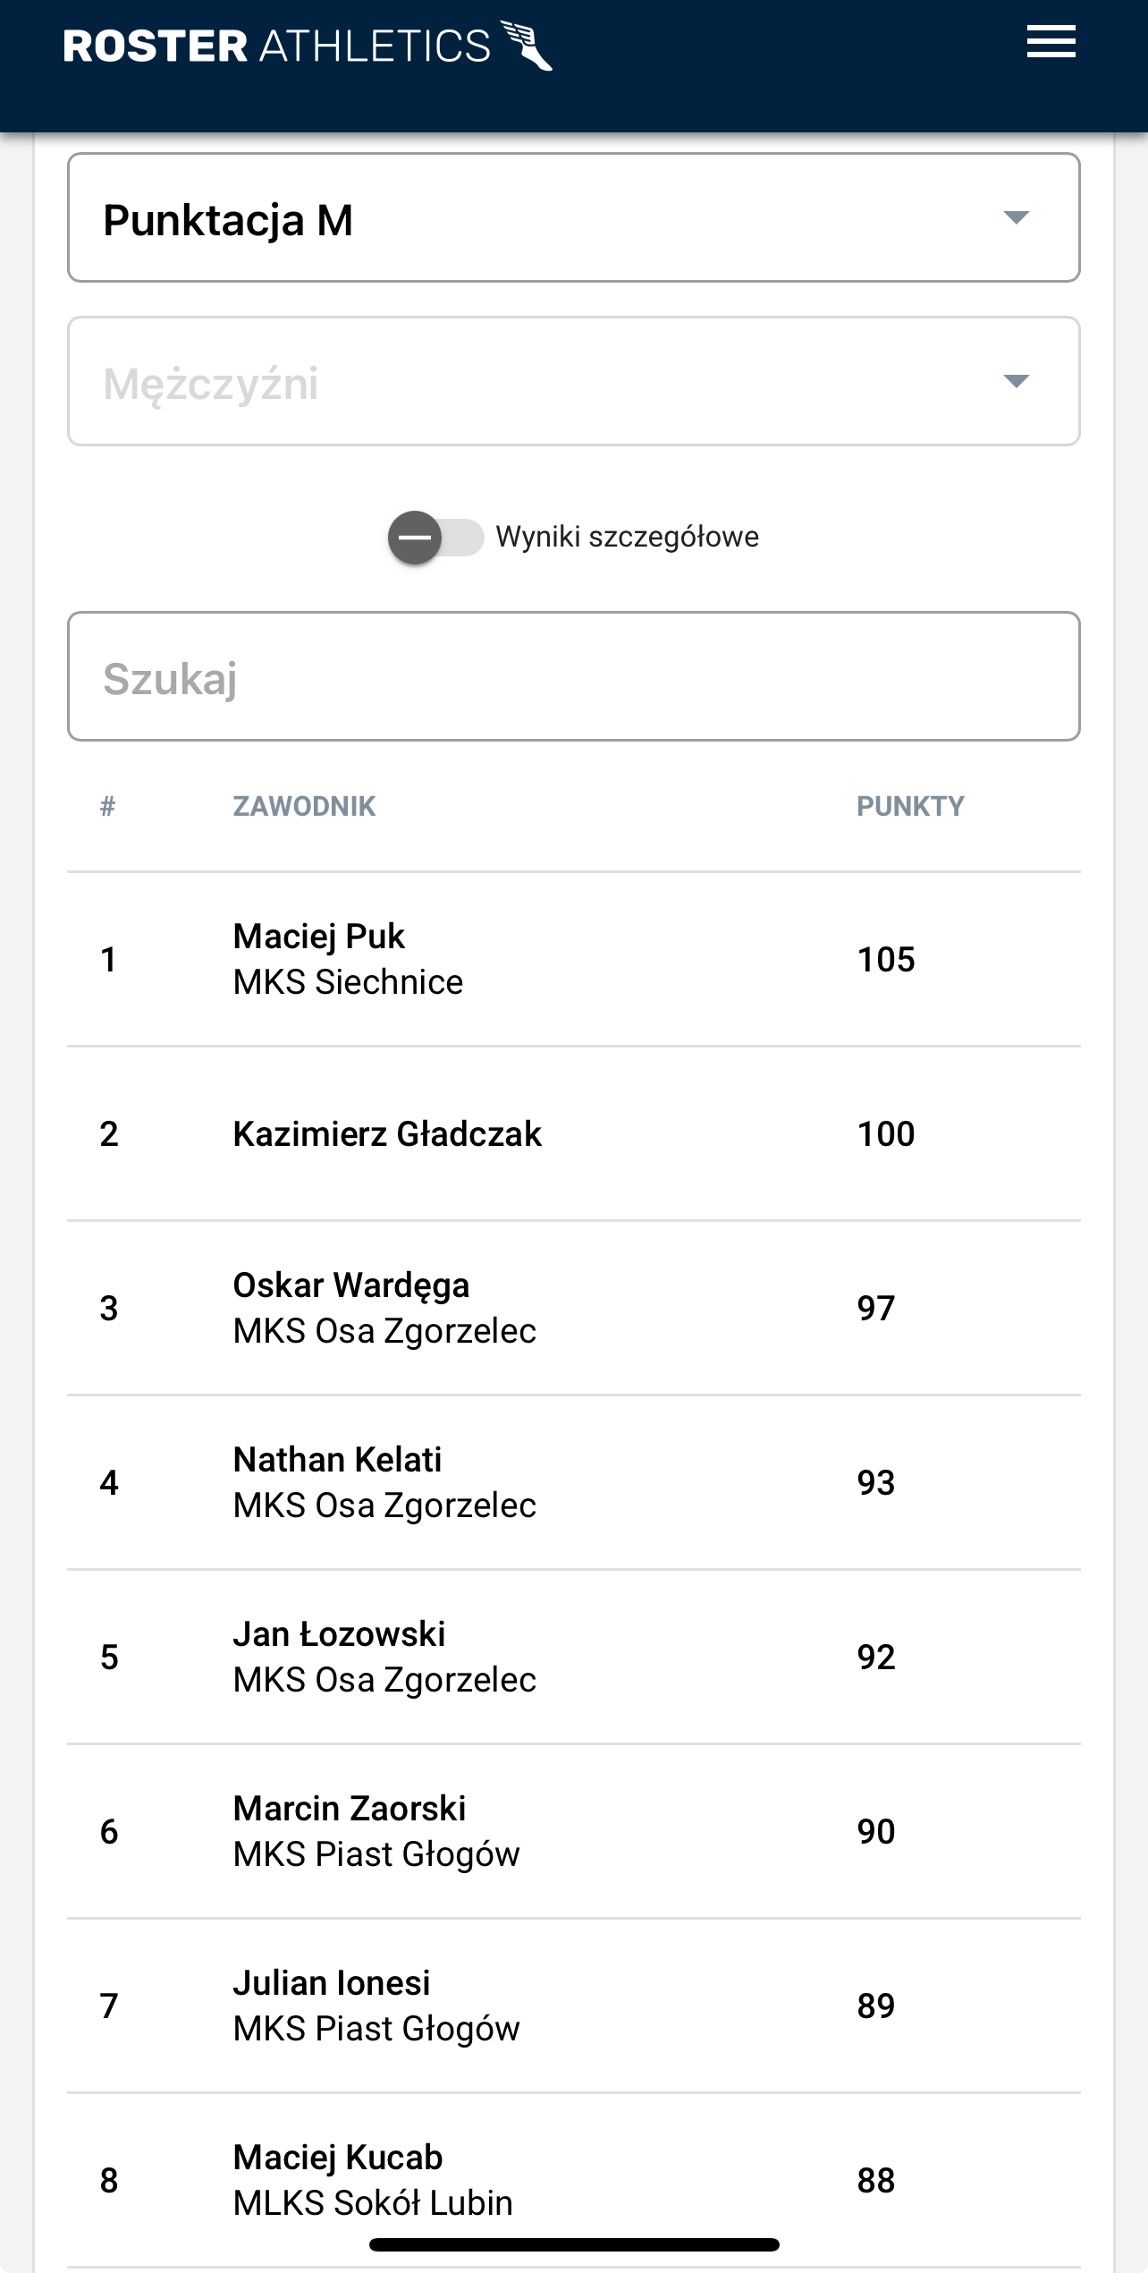Viewport: 1148px width, 2273px height.
Task: Click the Mężczyźni dropdown arrow
Action: point(1016,382)
